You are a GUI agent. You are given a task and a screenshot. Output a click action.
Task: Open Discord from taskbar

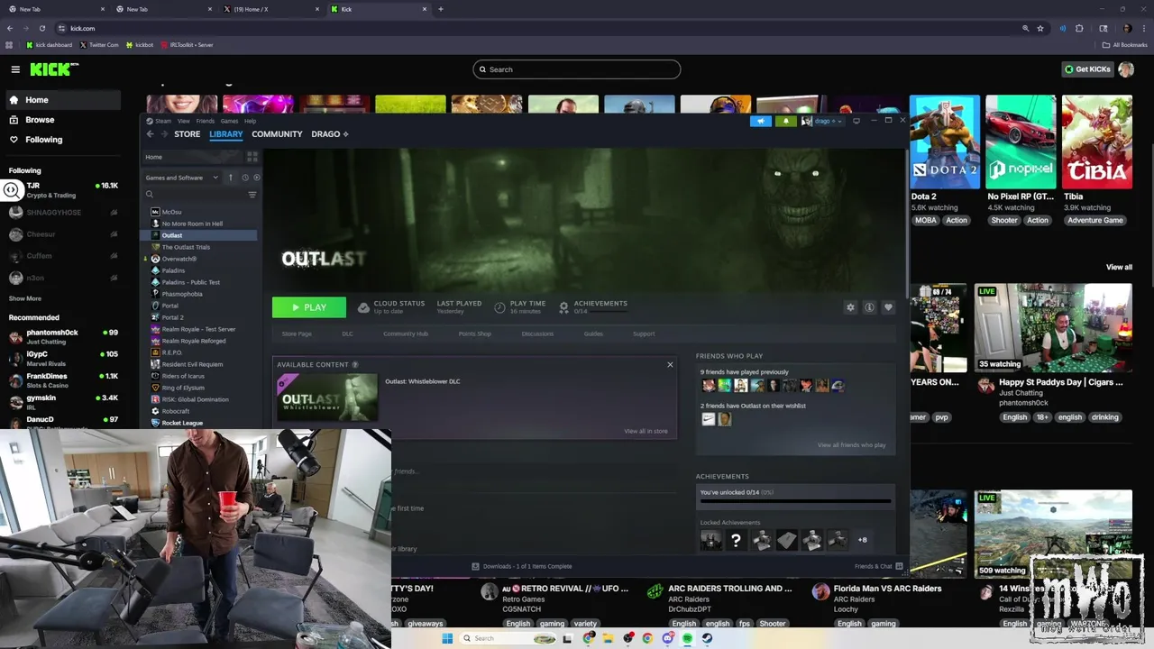(x=667, y=638)
